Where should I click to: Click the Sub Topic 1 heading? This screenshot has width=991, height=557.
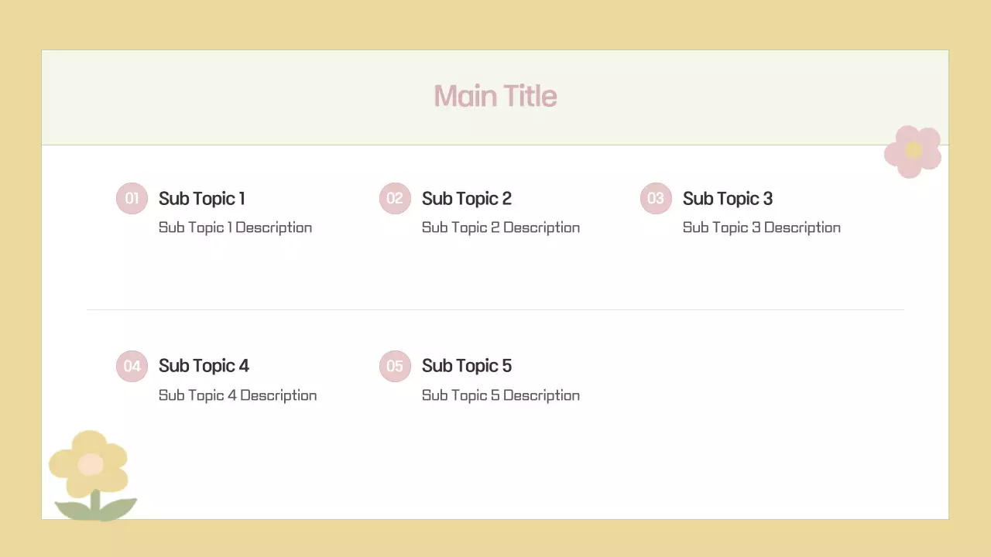pos(202,199)
